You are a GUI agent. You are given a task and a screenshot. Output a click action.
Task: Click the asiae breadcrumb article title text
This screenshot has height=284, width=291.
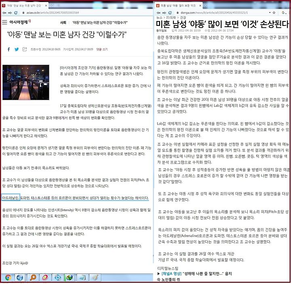point(100,23)
